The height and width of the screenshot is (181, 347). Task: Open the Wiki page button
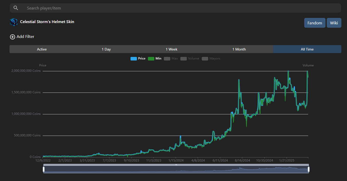334,23
